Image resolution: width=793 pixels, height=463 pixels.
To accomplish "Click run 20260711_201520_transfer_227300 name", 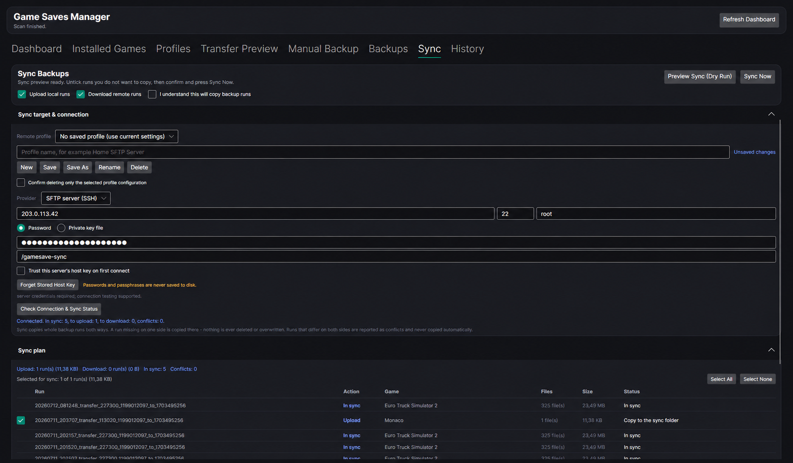I will click(x=110, y=447).
